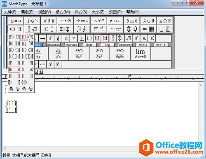Open the subscript and superscript templates palette

tap(49, 29)
